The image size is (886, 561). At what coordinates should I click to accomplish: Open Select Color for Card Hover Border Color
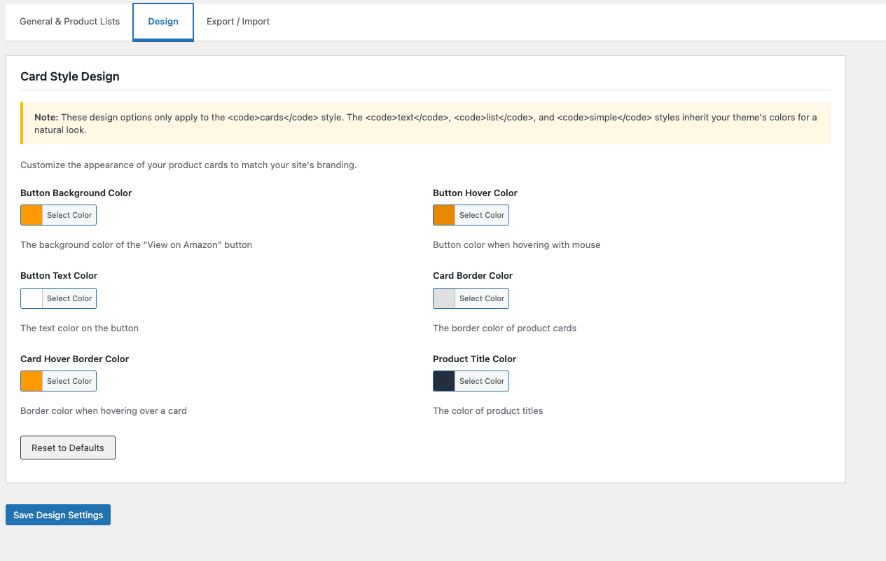[69, 380]
